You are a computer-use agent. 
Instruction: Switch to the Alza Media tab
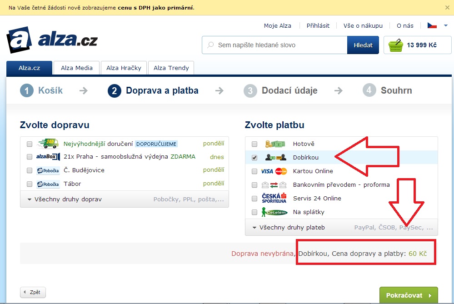77,68
